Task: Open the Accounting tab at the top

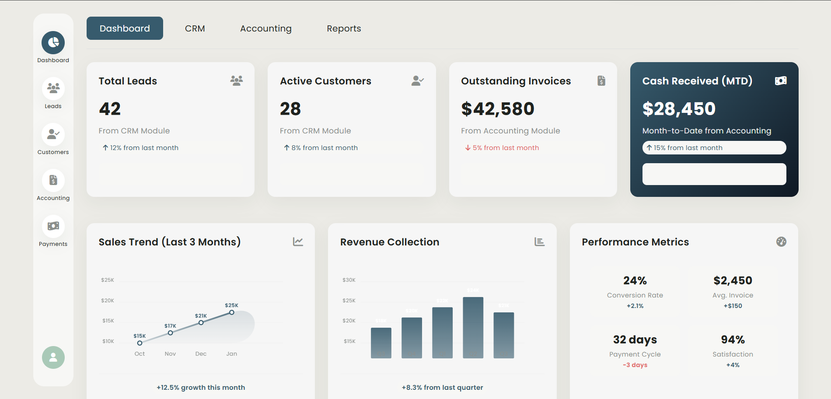Action: [265, 28]
